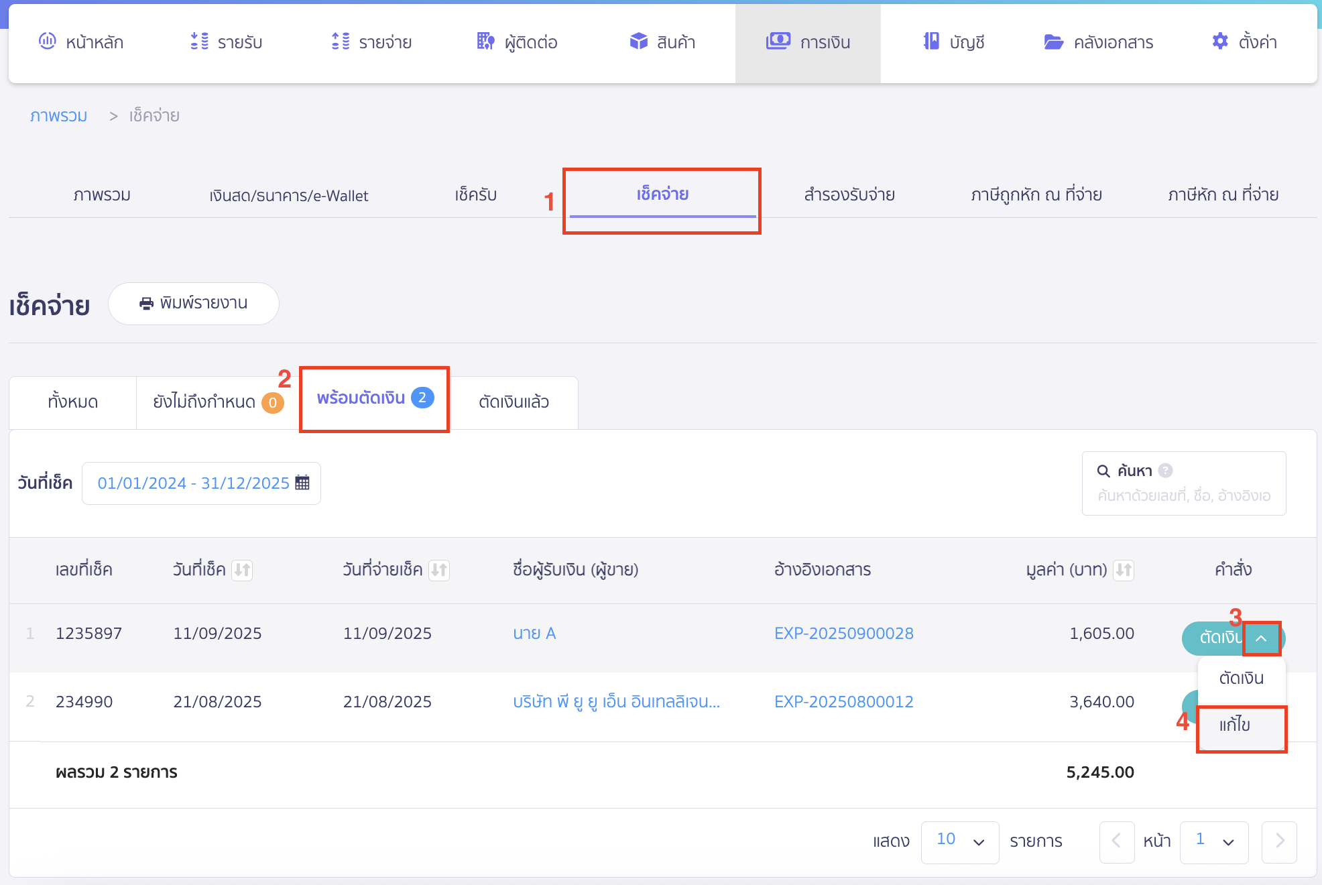Go to next page arrow
The height and width of the screenshot is (885, 1322).
(1279, 841)
